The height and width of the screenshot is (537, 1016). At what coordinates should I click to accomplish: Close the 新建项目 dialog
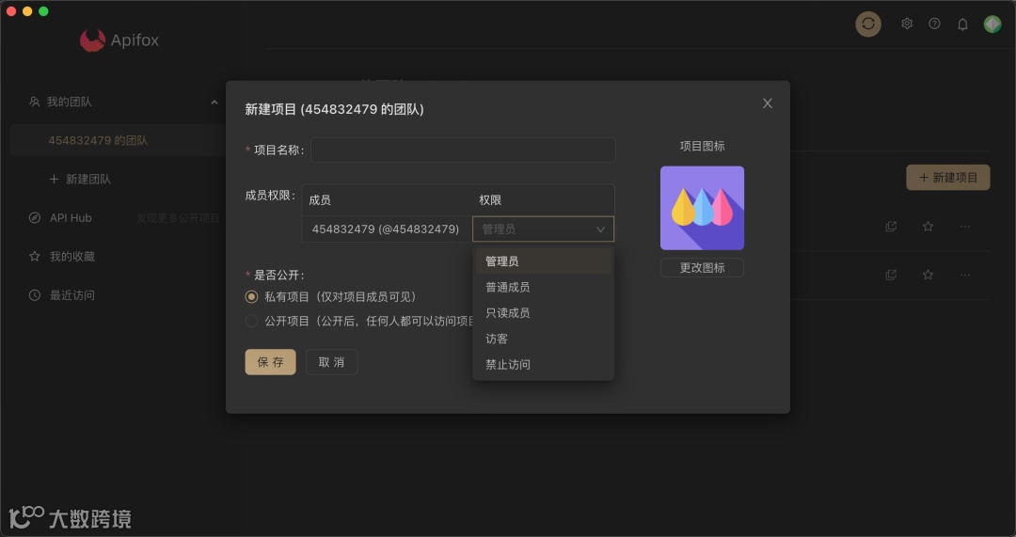(768, 103)
